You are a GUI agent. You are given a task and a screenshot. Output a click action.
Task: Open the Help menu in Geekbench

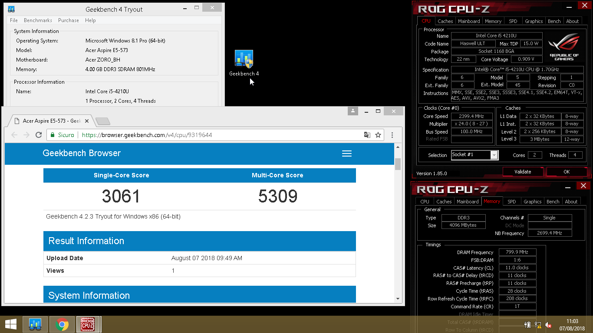click(x=90, y=20)
